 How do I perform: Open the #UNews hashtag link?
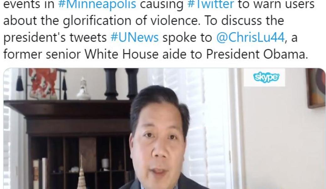pos(134,38)
